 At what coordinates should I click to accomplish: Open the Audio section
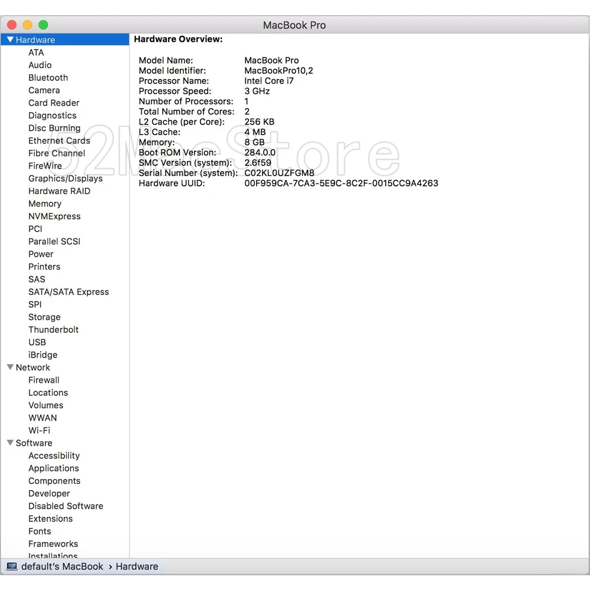40,65
